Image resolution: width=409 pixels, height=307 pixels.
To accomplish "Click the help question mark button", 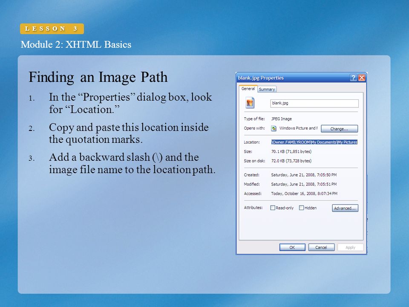I will 353,78.
